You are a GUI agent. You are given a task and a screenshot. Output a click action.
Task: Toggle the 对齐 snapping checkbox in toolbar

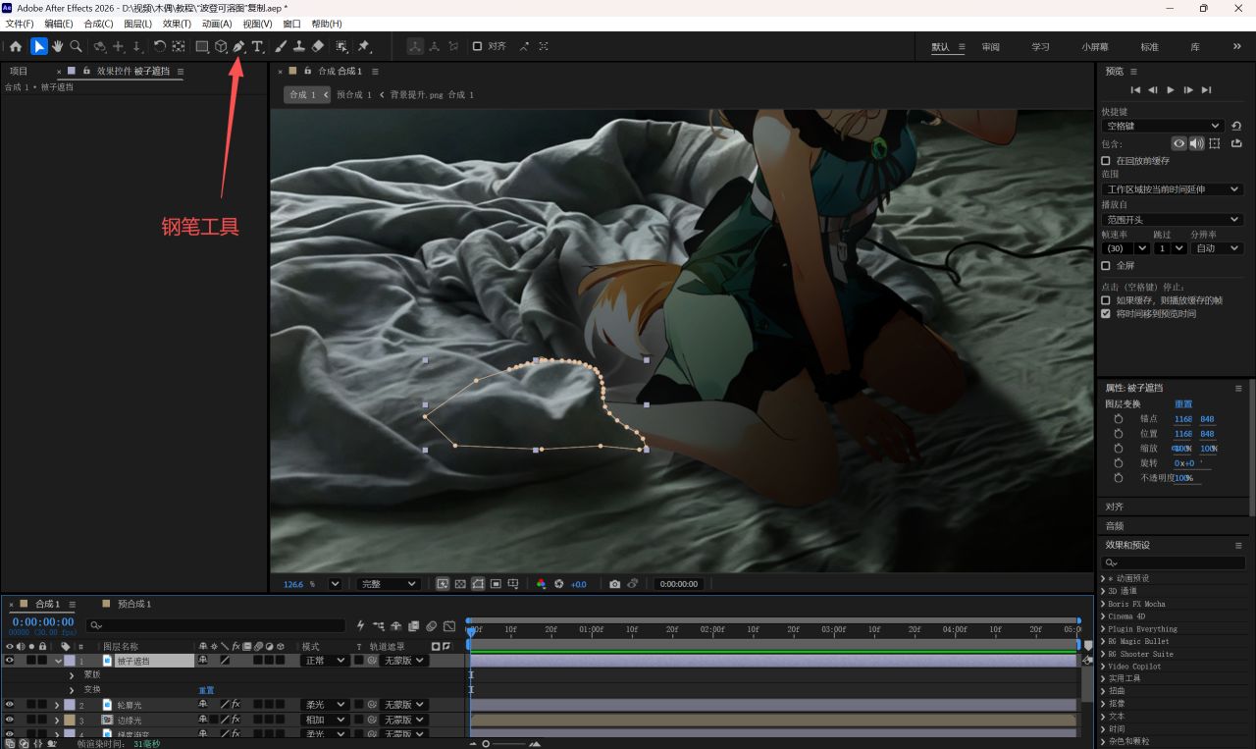click(x=477, y=46)
